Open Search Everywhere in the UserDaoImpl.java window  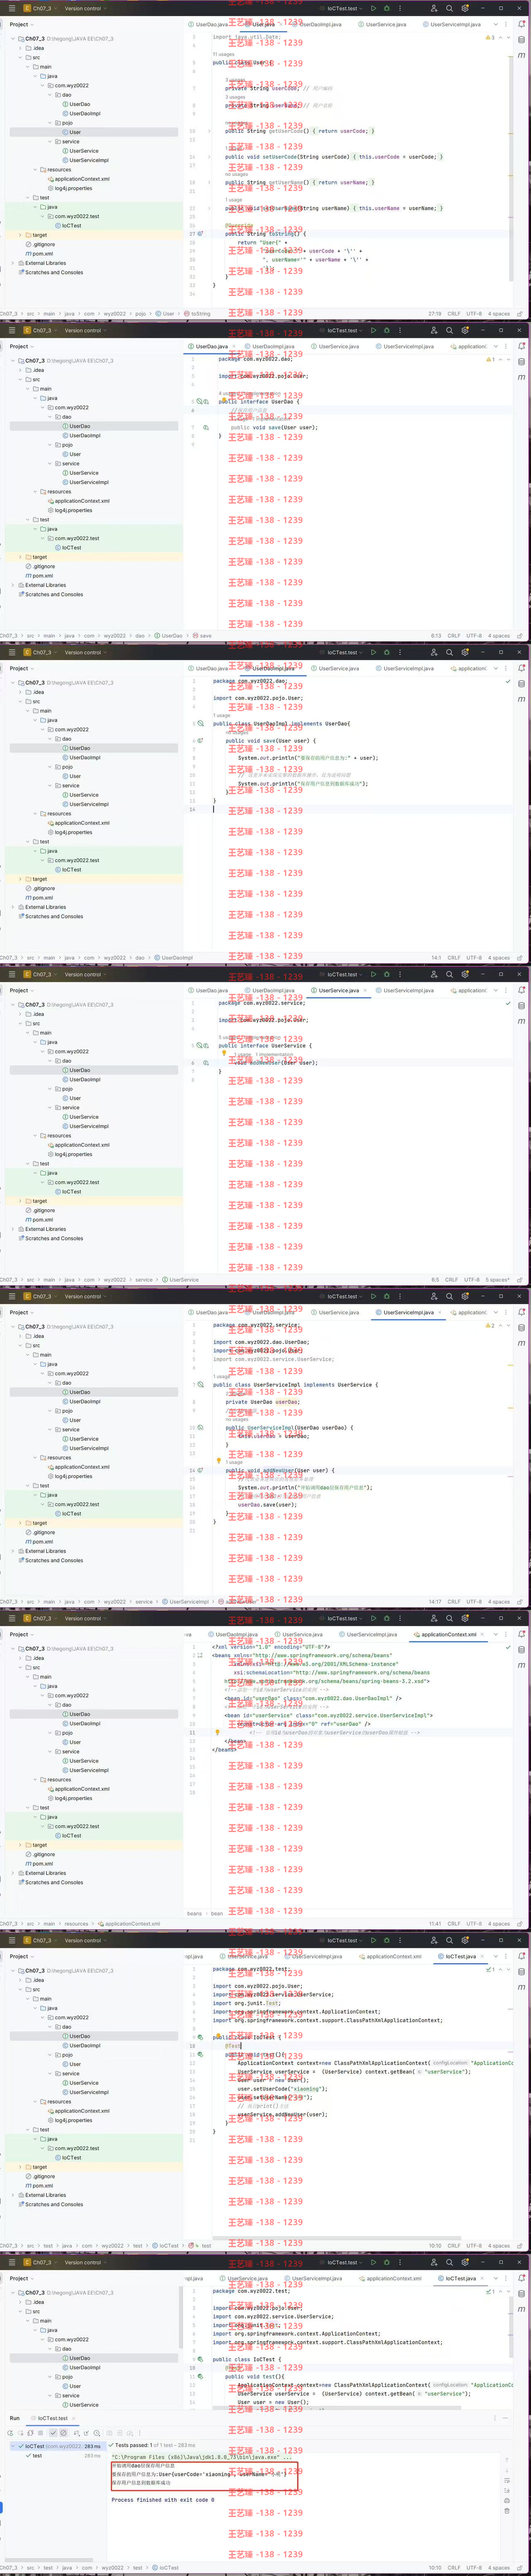(450, 652)
